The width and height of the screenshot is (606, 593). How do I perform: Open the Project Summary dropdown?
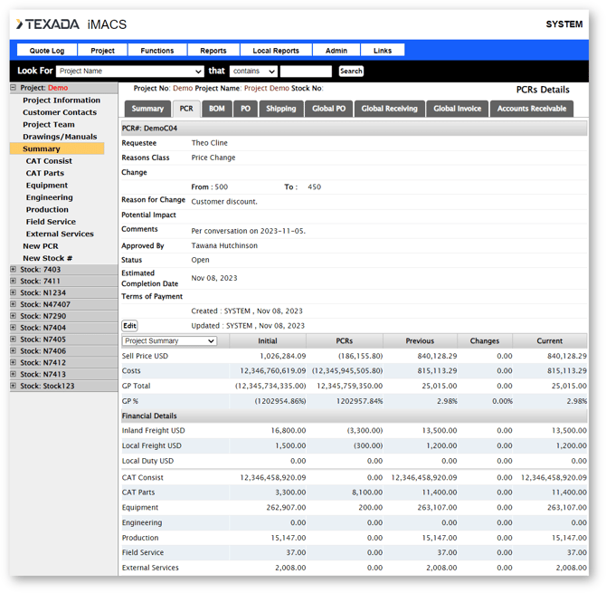tap(170, 340)
